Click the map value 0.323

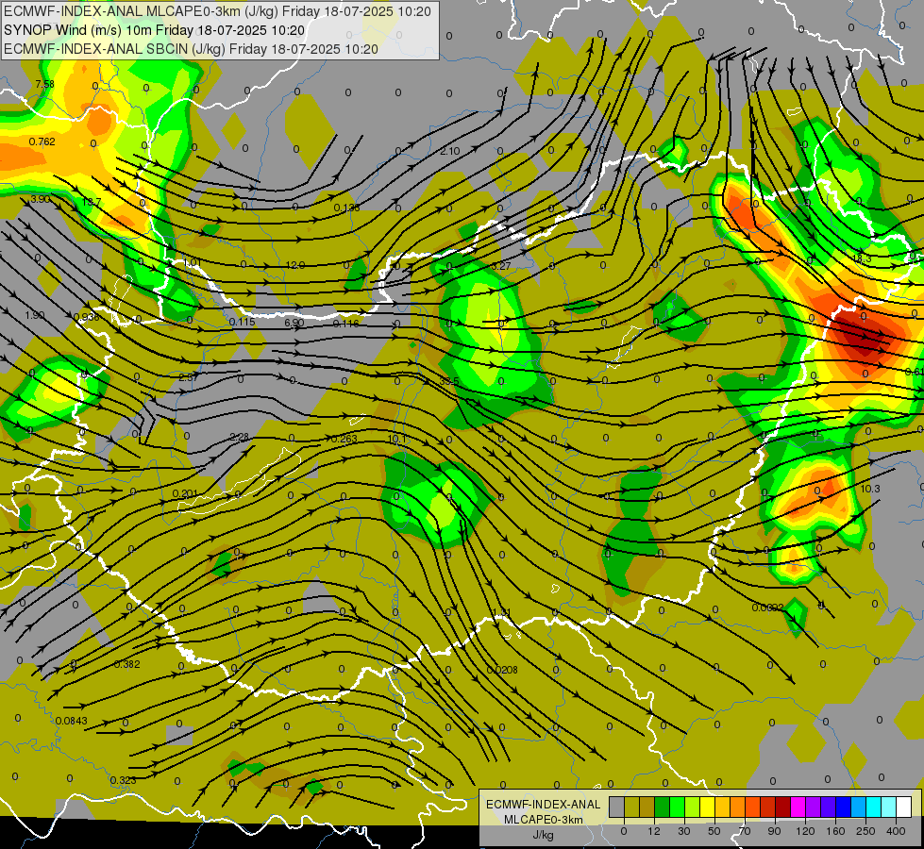(x=123, y=780)
